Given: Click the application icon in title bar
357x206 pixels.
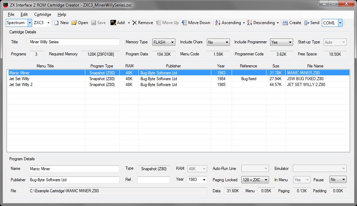Looking at the screenshot, I should pos(6,5).
